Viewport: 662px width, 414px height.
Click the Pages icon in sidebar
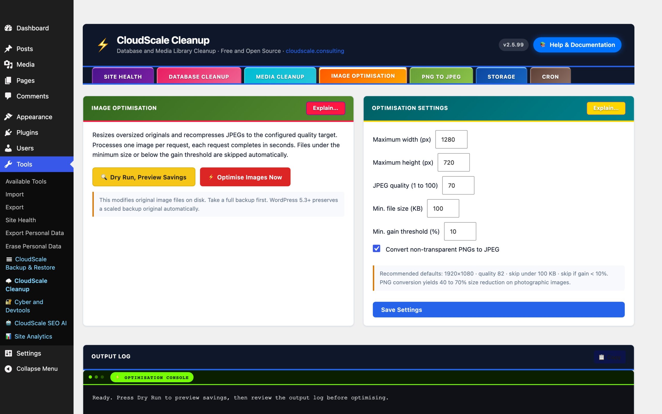pos(8,80)
